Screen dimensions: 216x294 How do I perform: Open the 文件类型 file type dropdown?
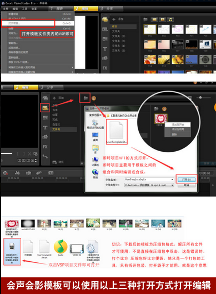(149, 185)
